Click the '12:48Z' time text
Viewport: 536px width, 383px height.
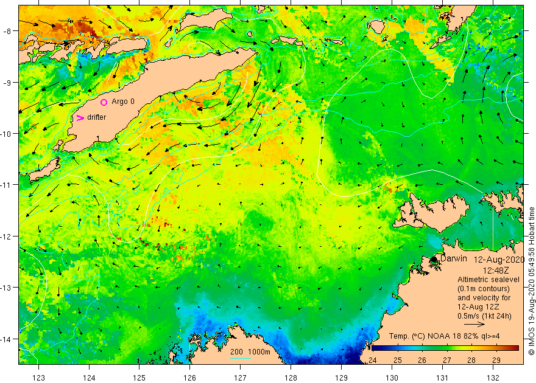496,271
